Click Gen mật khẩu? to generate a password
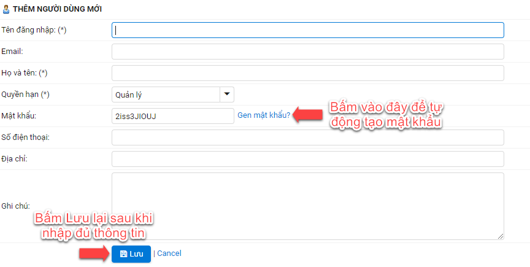530x267 pixels. pyautogui.click(x=264, y=115)
